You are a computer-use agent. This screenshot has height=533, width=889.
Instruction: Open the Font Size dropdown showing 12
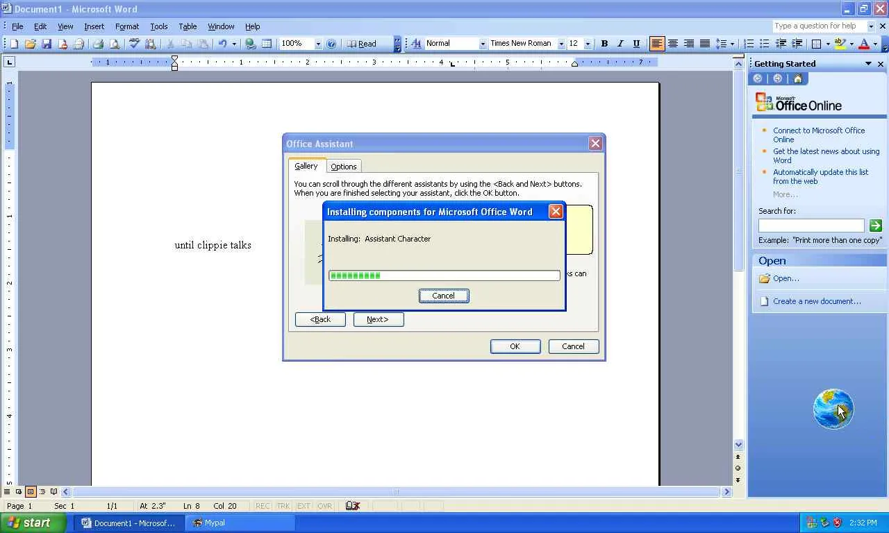point(588,44)
